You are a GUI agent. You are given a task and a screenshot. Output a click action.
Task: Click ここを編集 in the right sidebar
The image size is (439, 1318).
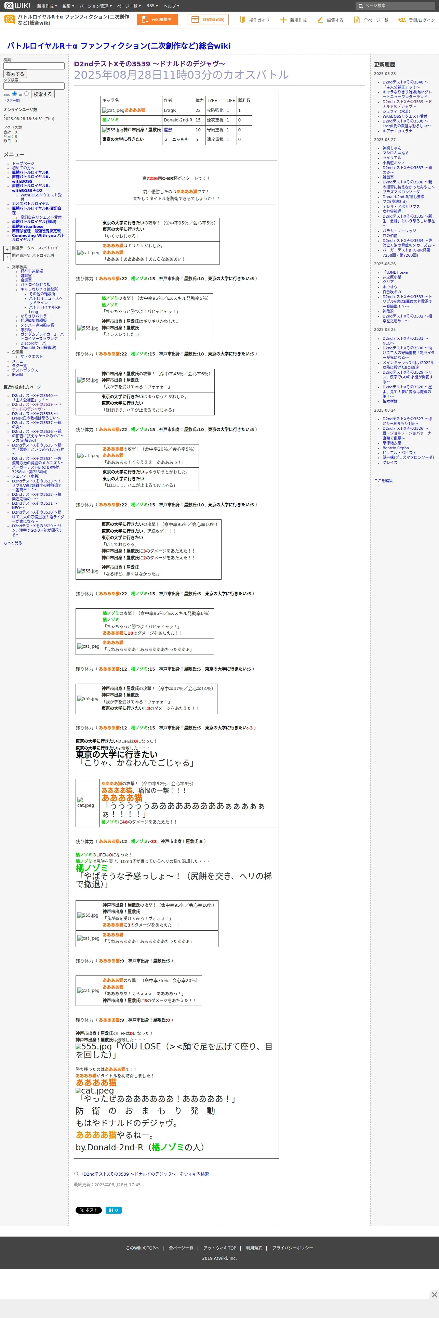(x=383, y=480)
